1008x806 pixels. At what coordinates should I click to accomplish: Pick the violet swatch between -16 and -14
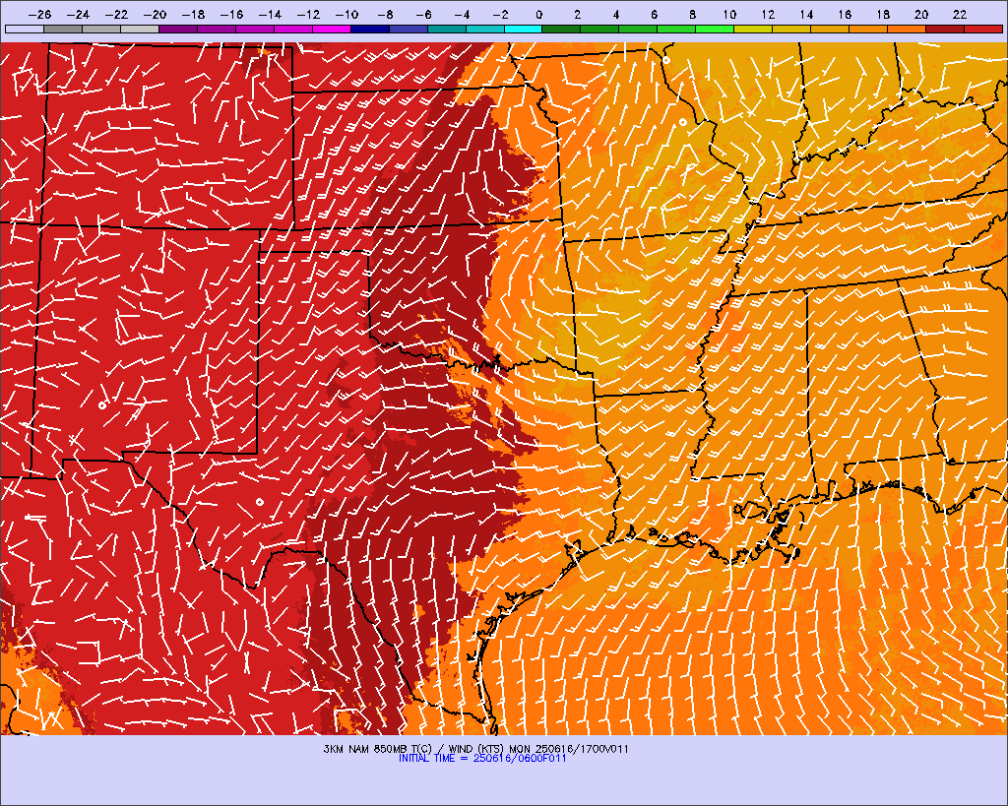pyautogui.click(x=255, y=29)
